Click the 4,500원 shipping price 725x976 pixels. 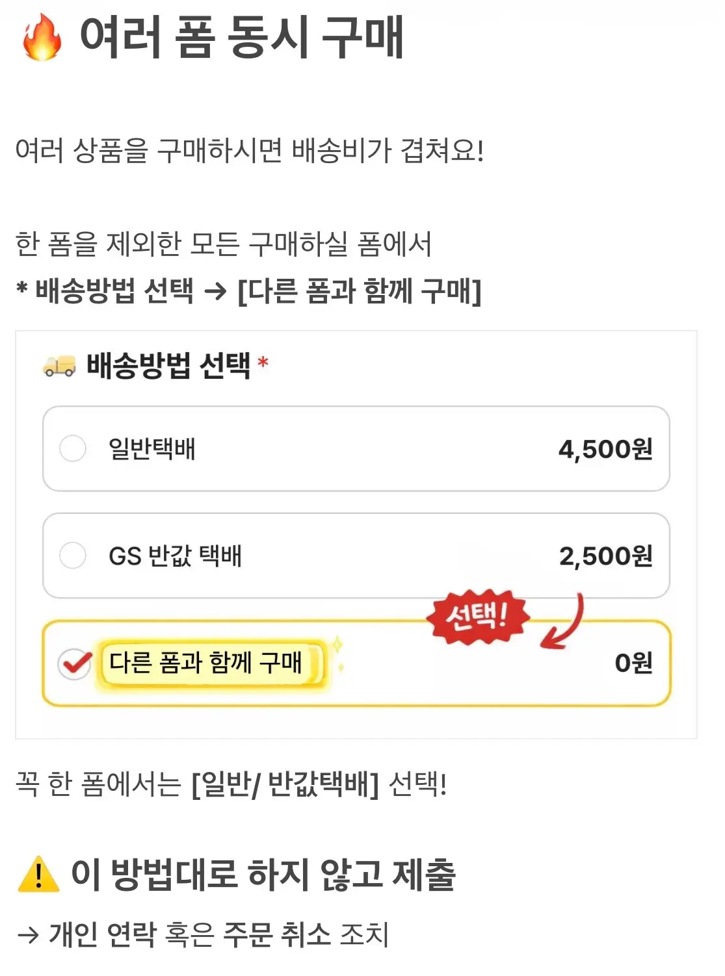coord(605,449)
